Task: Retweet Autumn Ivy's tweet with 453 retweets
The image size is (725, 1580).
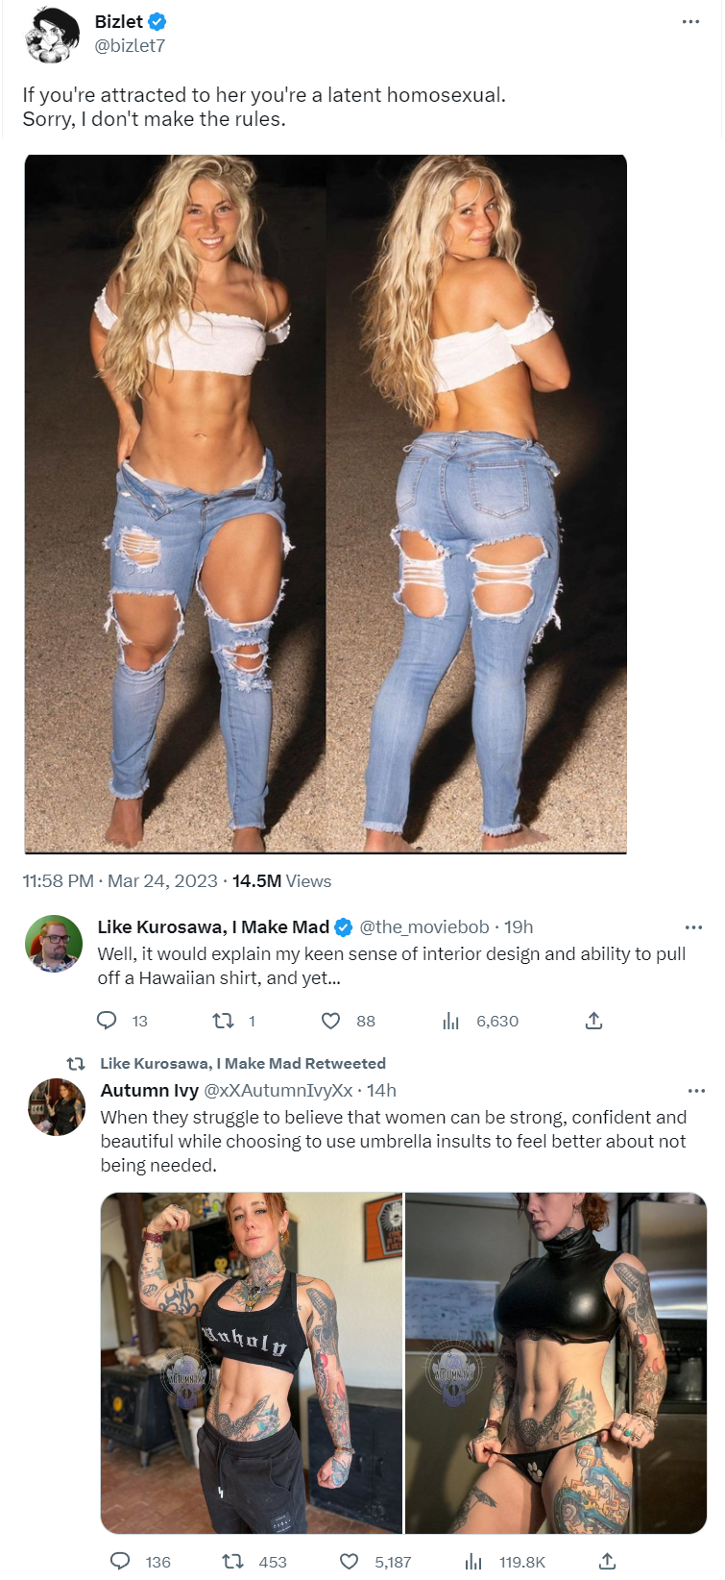Action: [232, 1561]
